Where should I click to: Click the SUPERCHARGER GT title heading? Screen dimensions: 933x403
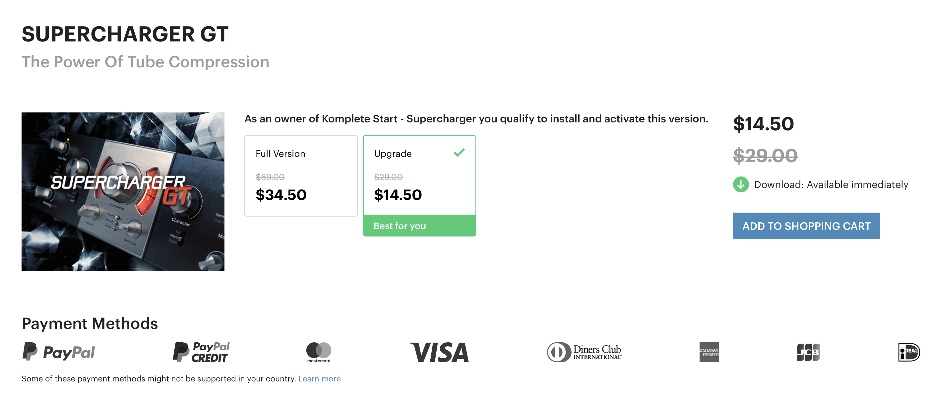(x=125, y=34)
